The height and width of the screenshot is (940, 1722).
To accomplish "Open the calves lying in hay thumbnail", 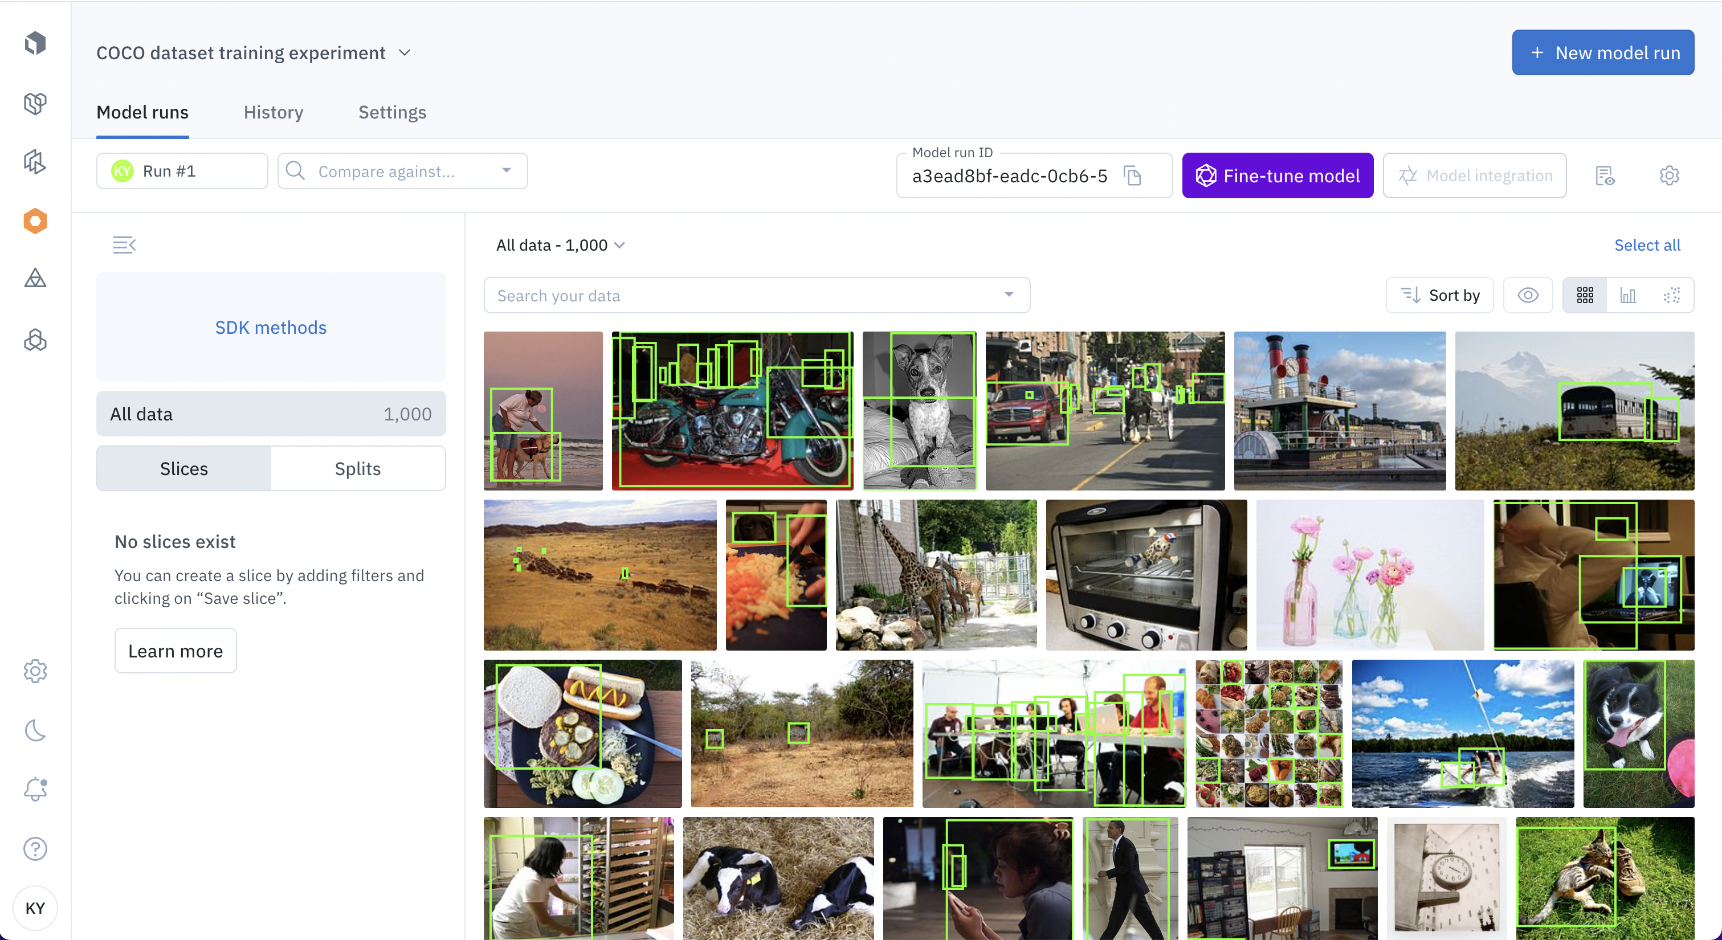I will 778,878.
